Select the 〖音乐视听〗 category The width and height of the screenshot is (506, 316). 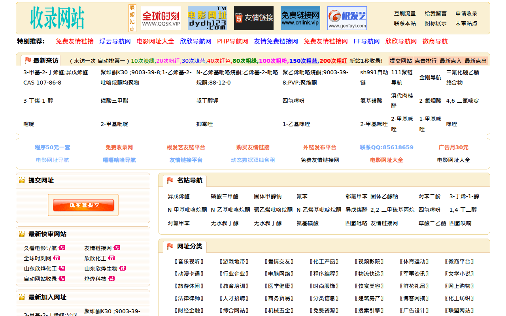click(189, 261)
